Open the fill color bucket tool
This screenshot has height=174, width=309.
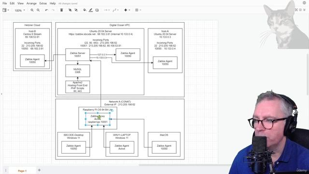[85, 10]
